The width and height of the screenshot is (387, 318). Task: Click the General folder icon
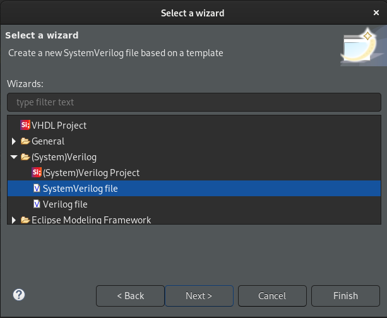pos(25,141)
